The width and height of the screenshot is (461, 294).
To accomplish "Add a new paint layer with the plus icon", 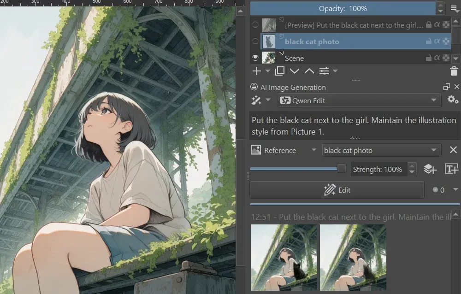I will click(x=256, y=71).
